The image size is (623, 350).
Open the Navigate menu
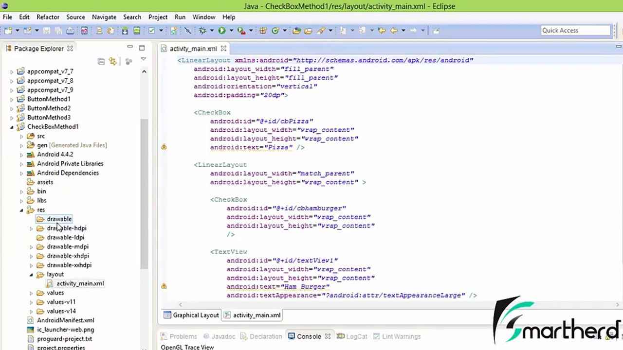point(104,17)
